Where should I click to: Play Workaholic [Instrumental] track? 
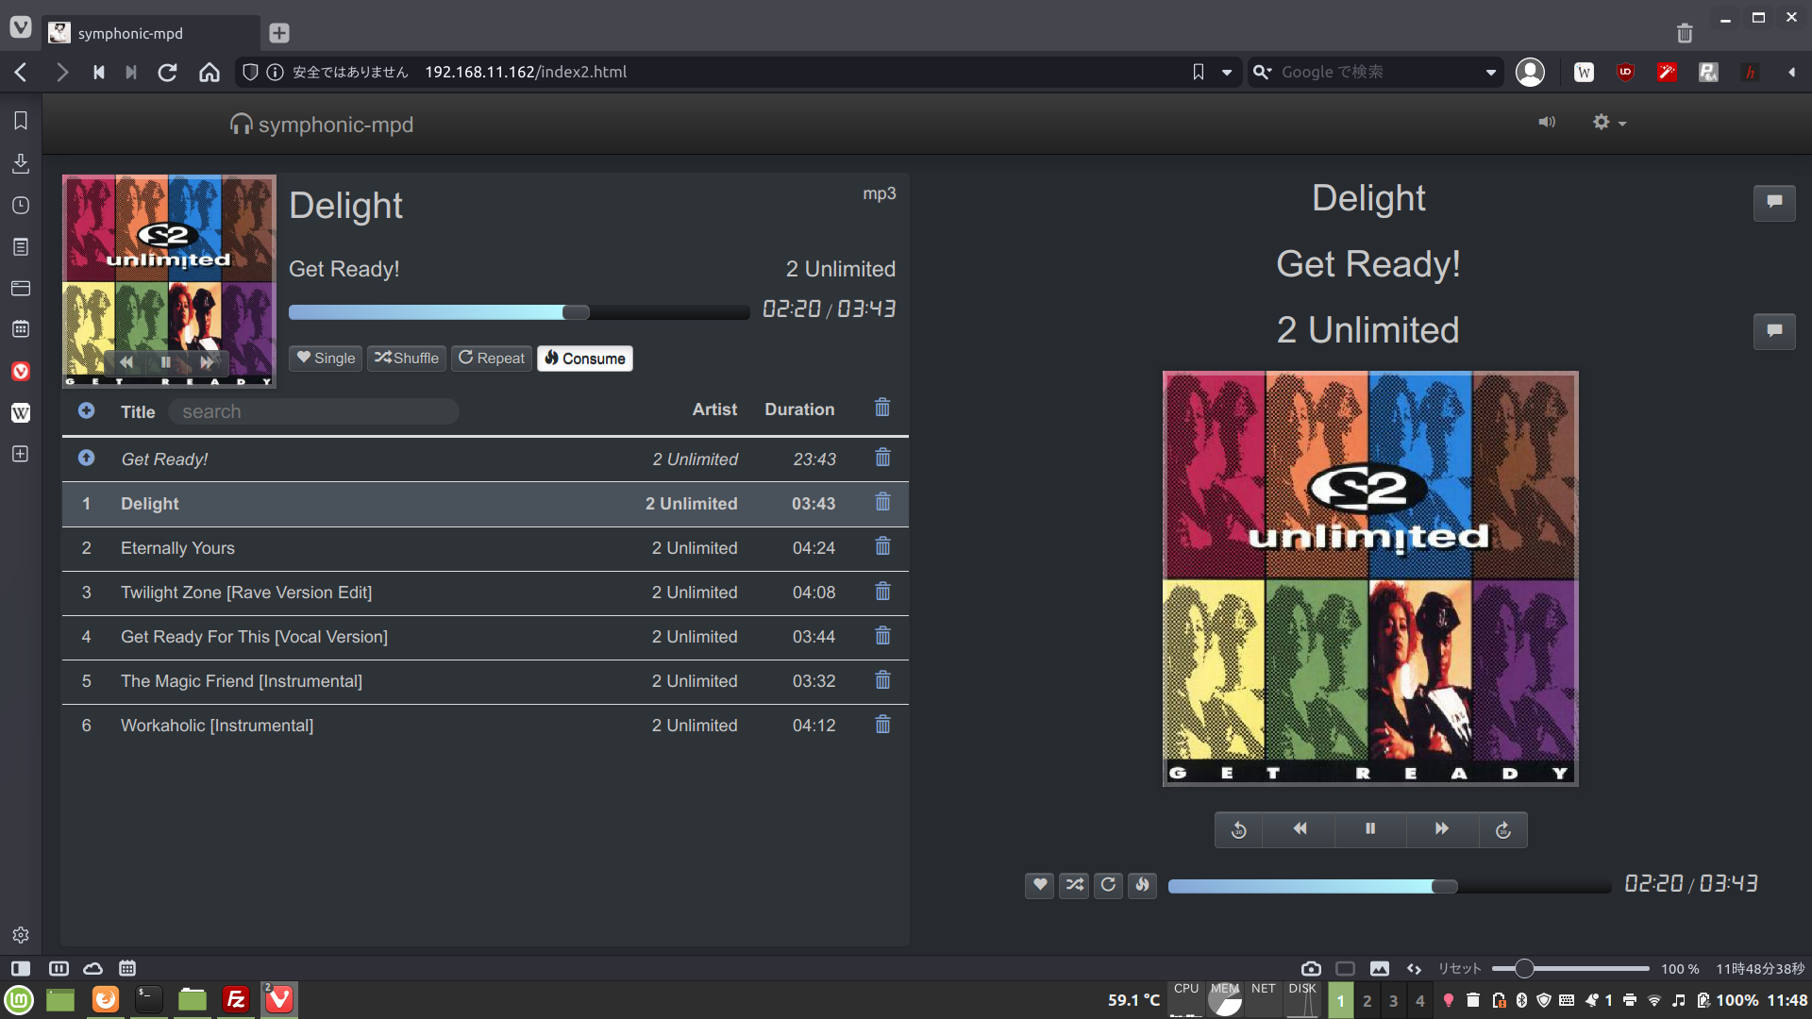point(485,726)
